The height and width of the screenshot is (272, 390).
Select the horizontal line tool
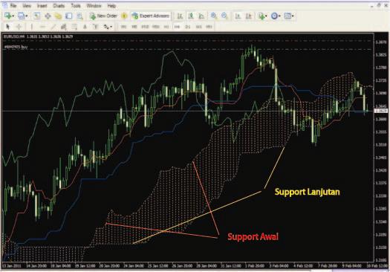click(42, 27)
